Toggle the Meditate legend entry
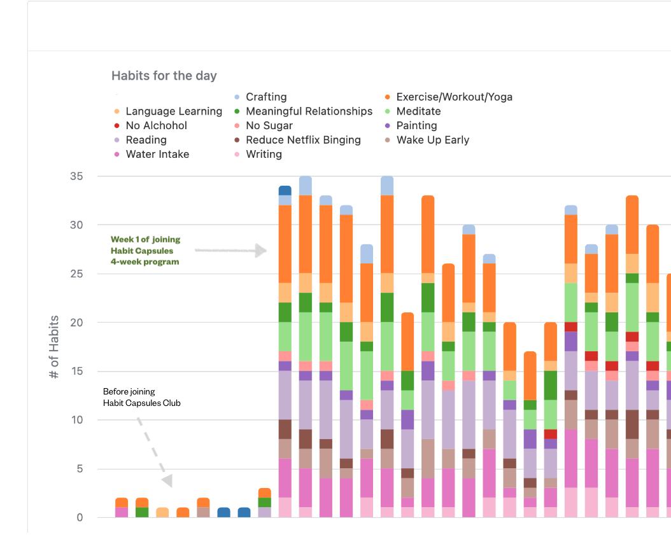This screenshot has height=551, width=671. click(413, 111)
